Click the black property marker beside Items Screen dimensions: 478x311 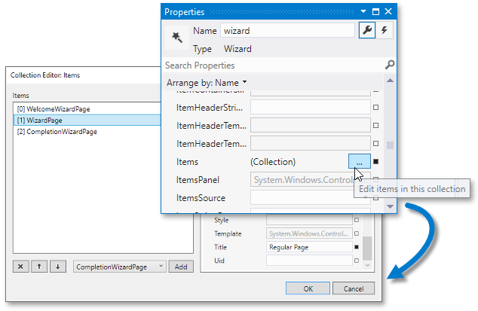(376, 161)
